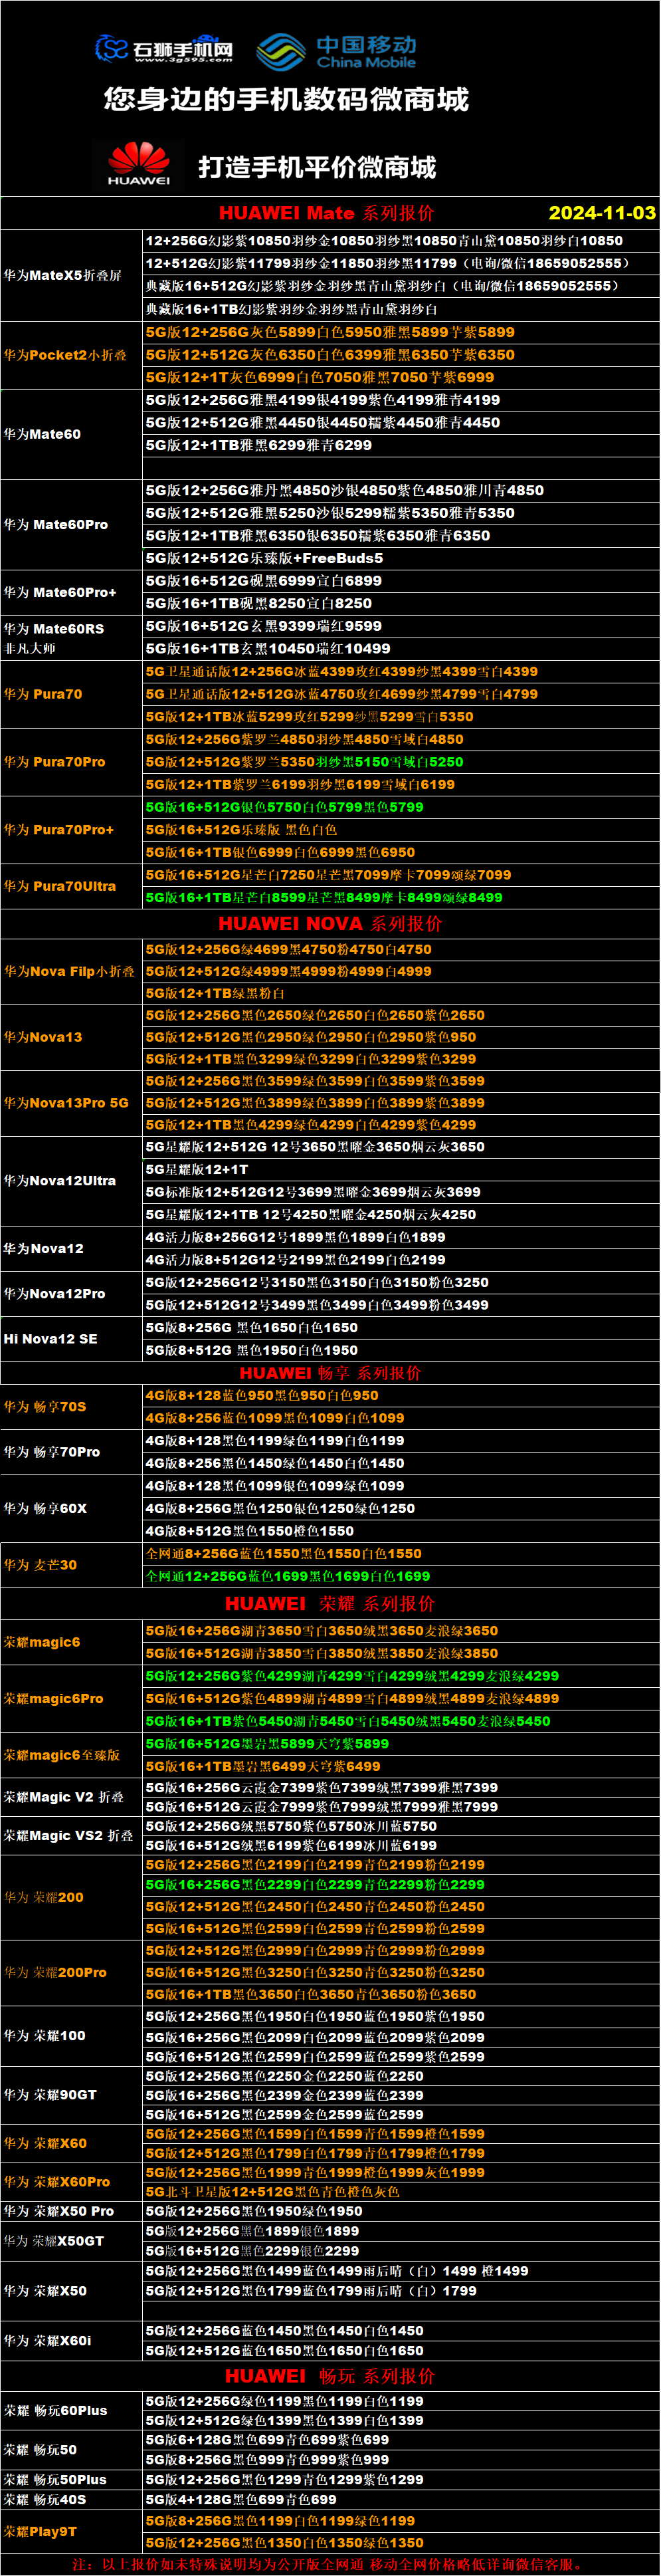Select the 荣耀 畅玩60Plus model label

(55, 2411)
